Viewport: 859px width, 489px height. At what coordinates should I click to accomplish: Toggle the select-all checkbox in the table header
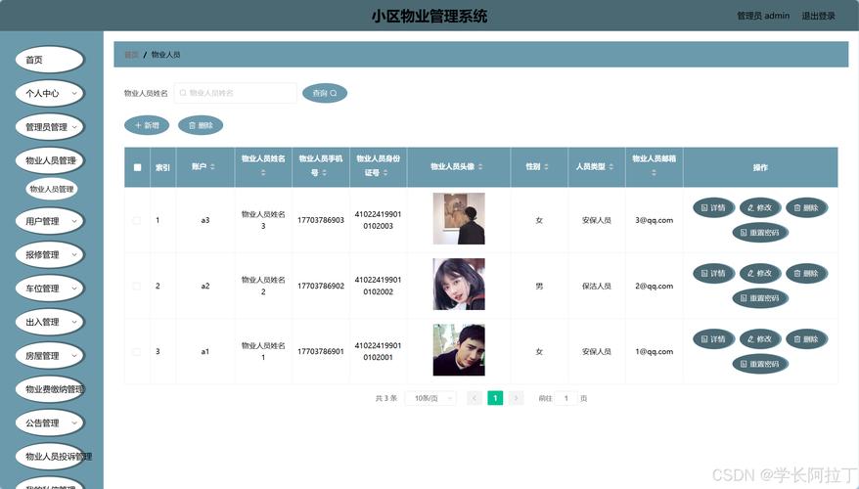pos(138,167)
